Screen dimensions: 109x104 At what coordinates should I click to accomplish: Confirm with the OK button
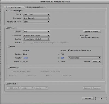pos(101,99)
